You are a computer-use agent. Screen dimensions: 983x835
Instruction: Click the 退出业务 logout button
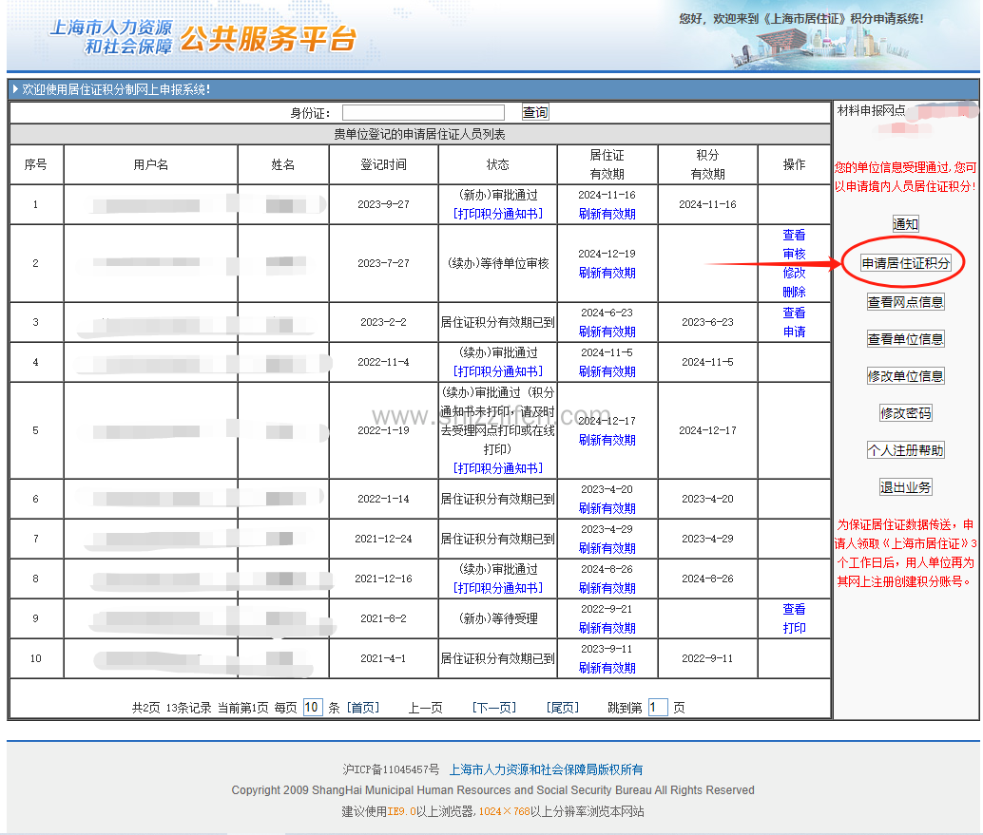click(905, 487)
